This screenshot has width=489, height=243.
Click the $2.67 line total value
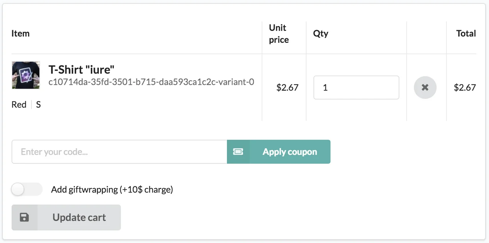(x=464, y=87)
